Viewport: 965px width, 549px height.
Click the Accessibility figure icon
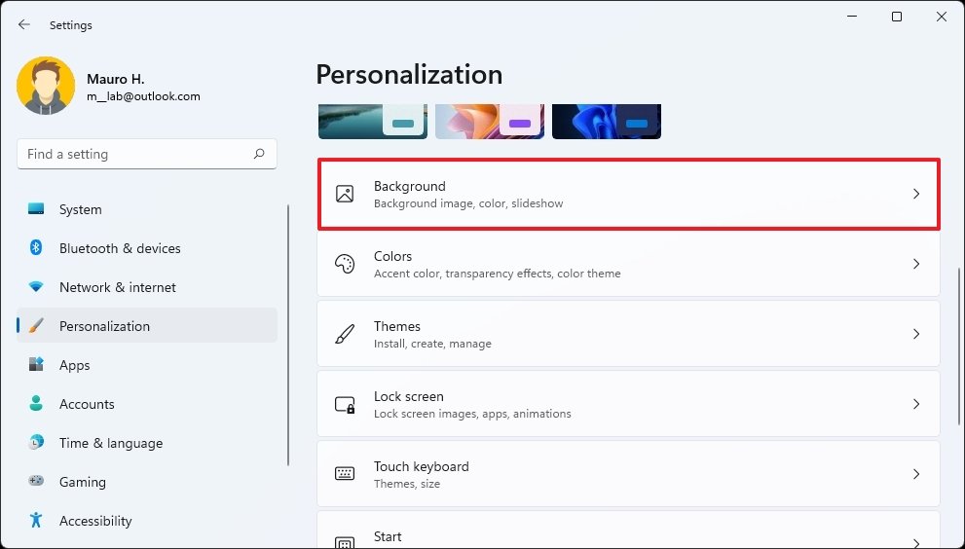36,520
